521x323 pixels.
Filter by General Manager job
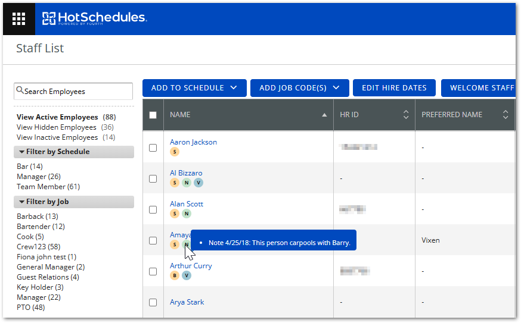[51, 267]
